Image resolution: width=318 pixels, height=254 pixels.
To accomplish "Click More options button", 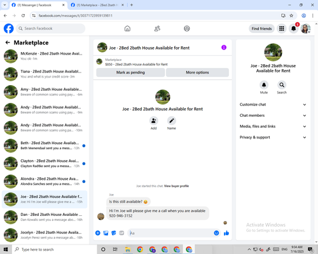I will click(x=197, y=72).
